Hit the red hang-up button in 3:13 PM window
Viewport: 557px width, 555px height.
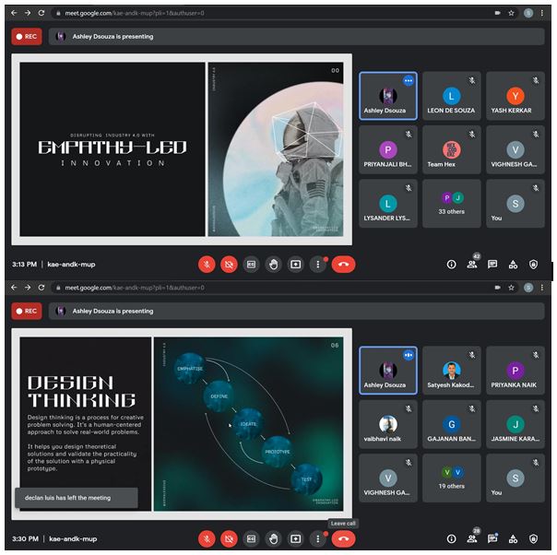point(343,265)
